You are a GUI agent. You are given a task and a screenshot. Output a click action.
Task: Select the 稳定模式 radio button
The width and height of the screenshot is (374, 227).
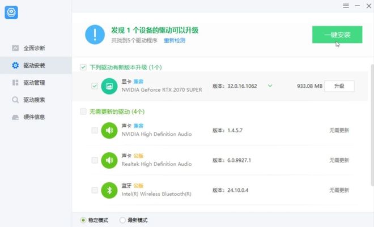(83, 220)
